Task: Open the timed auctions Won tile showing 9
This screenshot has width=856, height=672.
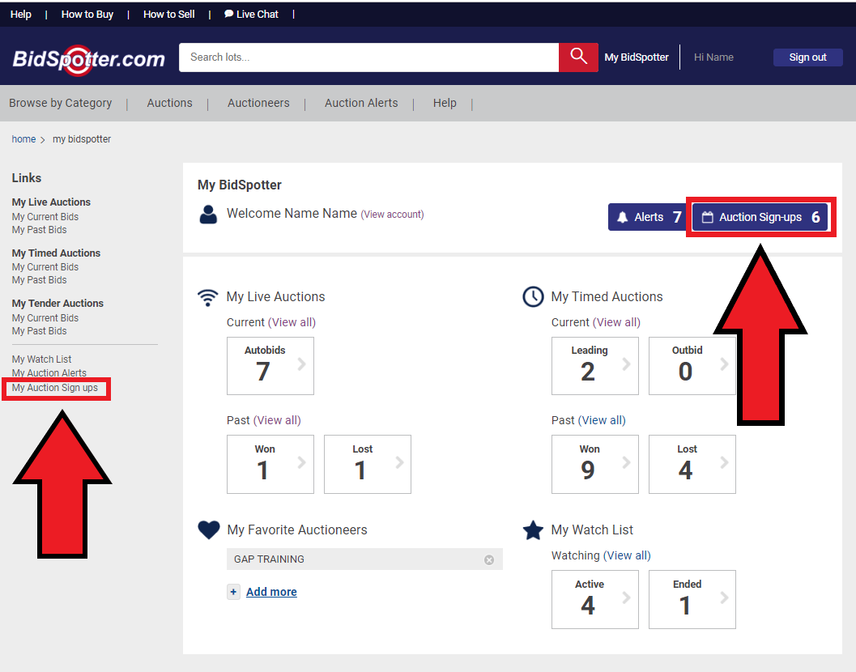Action: pos(595,464)
